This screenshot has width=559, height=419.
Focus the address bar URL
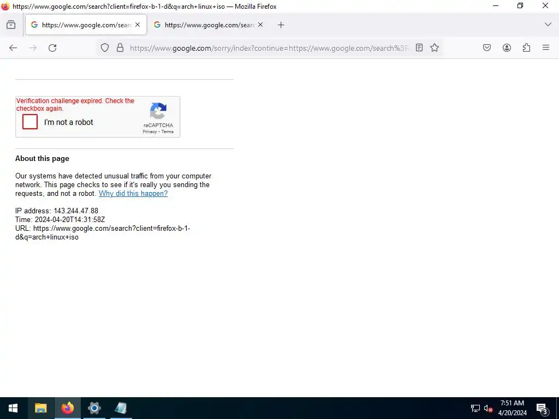(270, 48)
